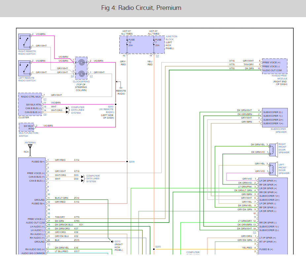Click the S203 splice dot on violet wire
The image size is (306, 264).
116,104
